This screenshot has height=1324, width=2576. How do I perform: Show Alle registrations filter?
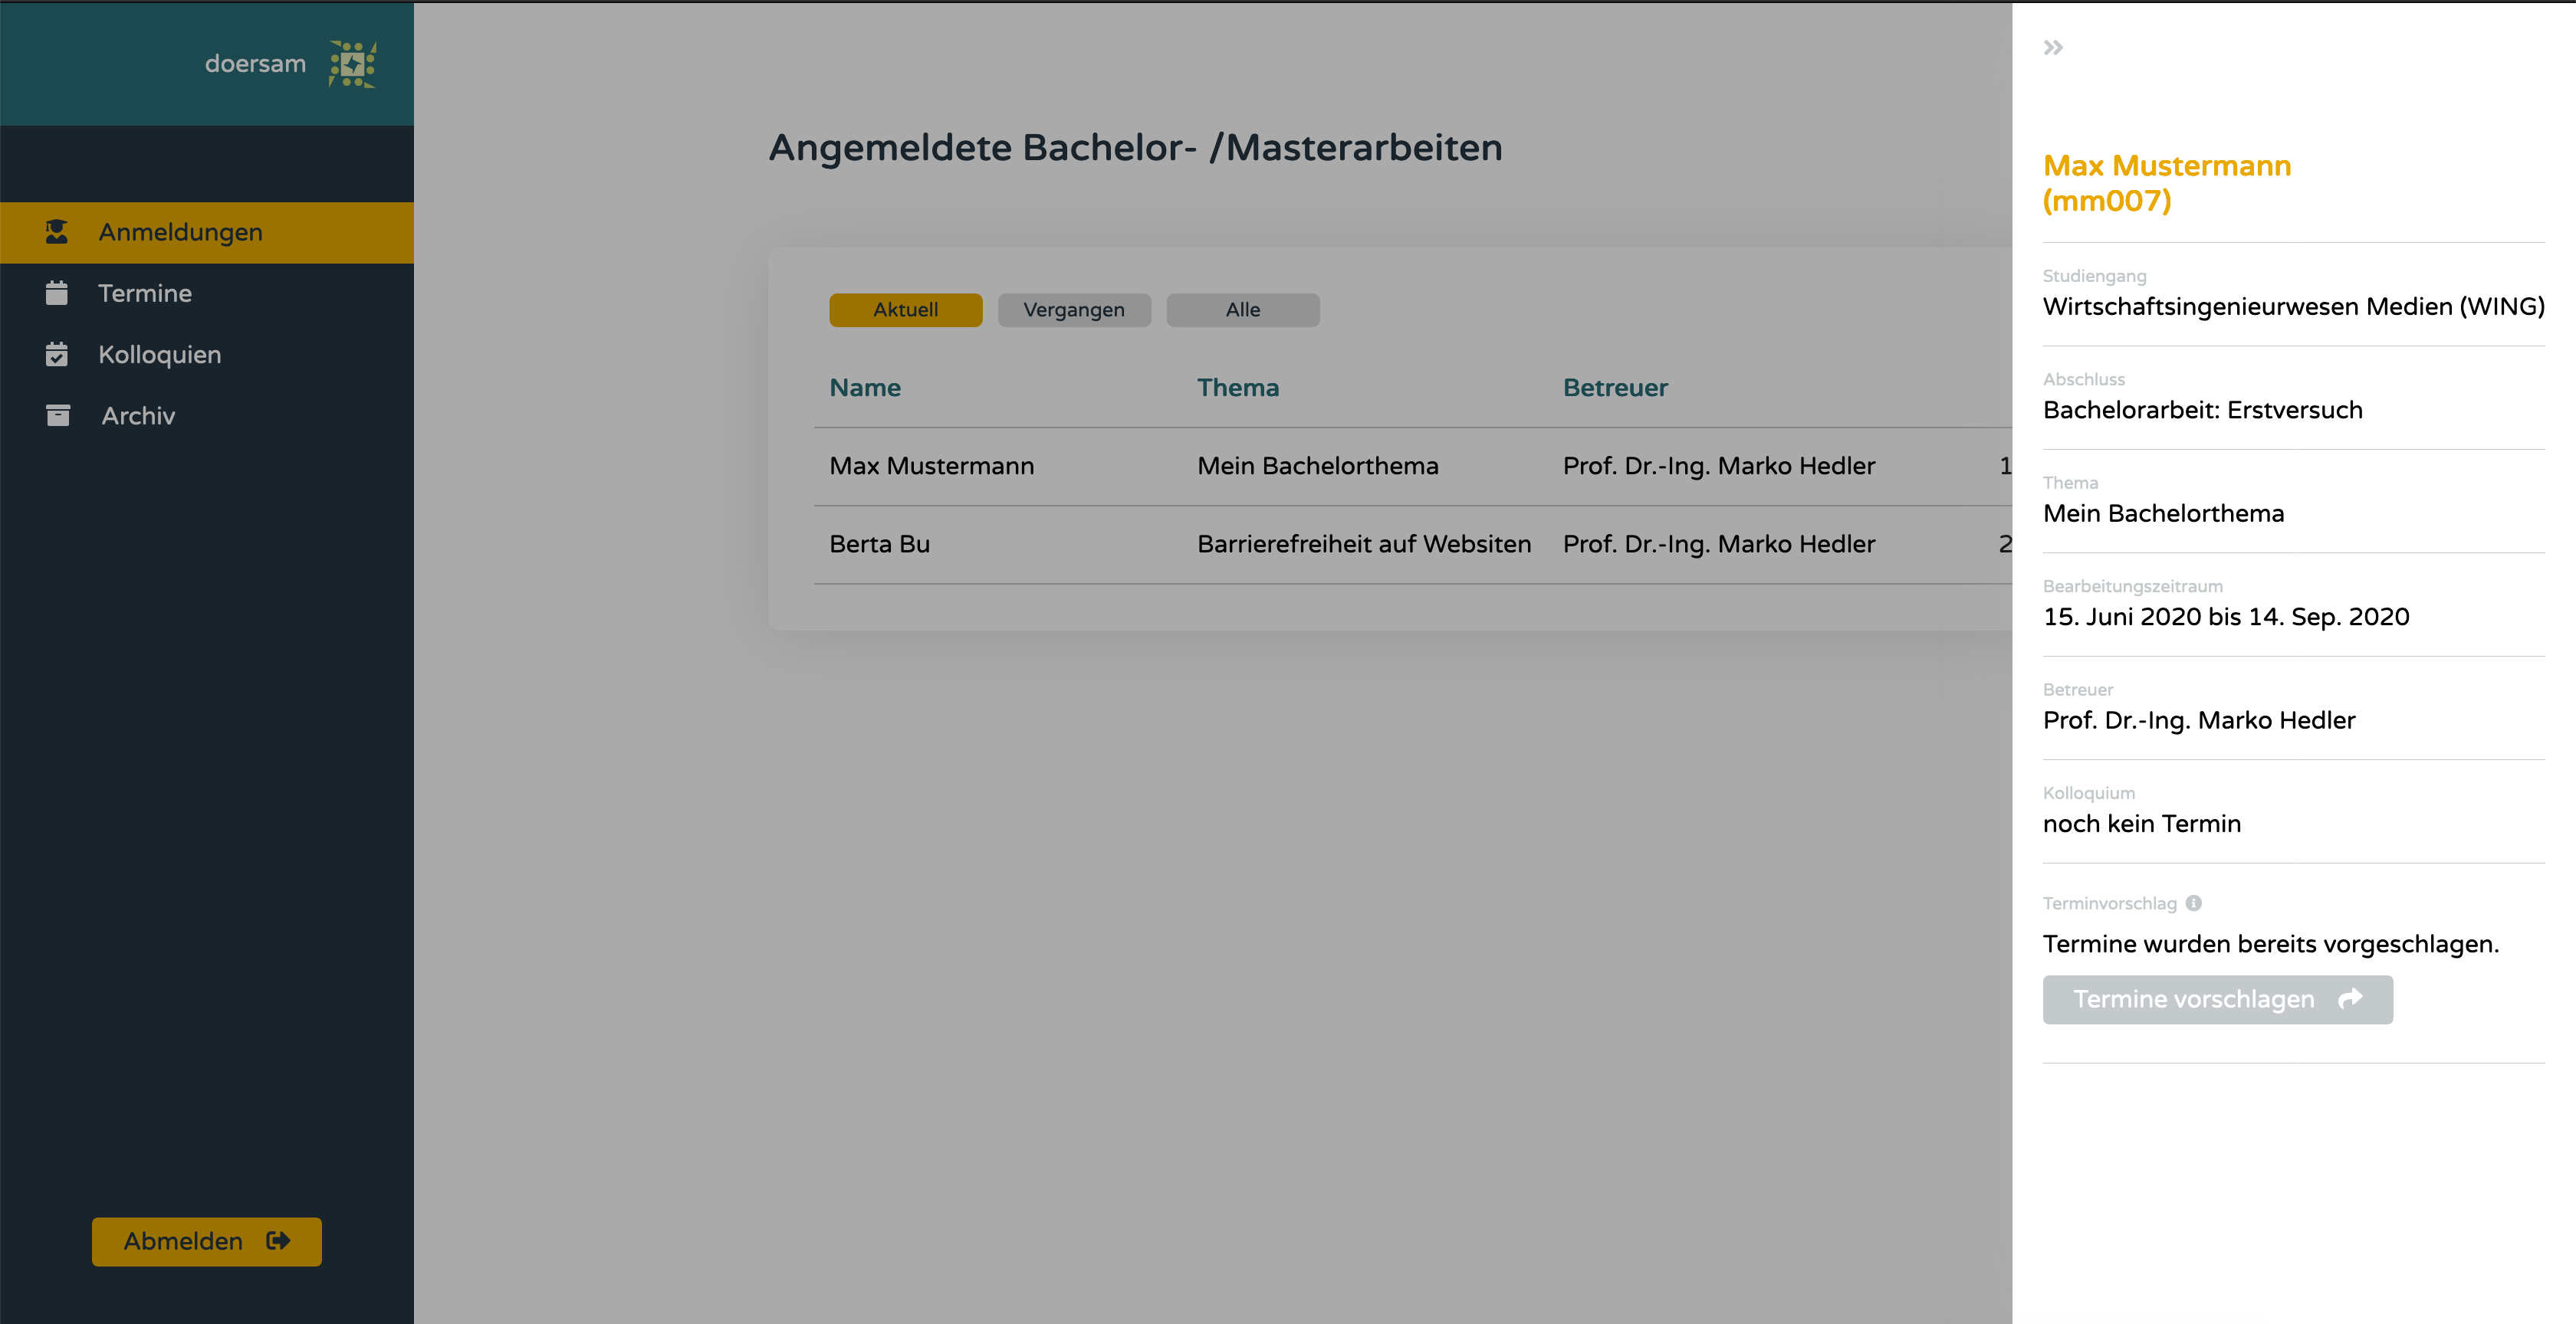1243,310
